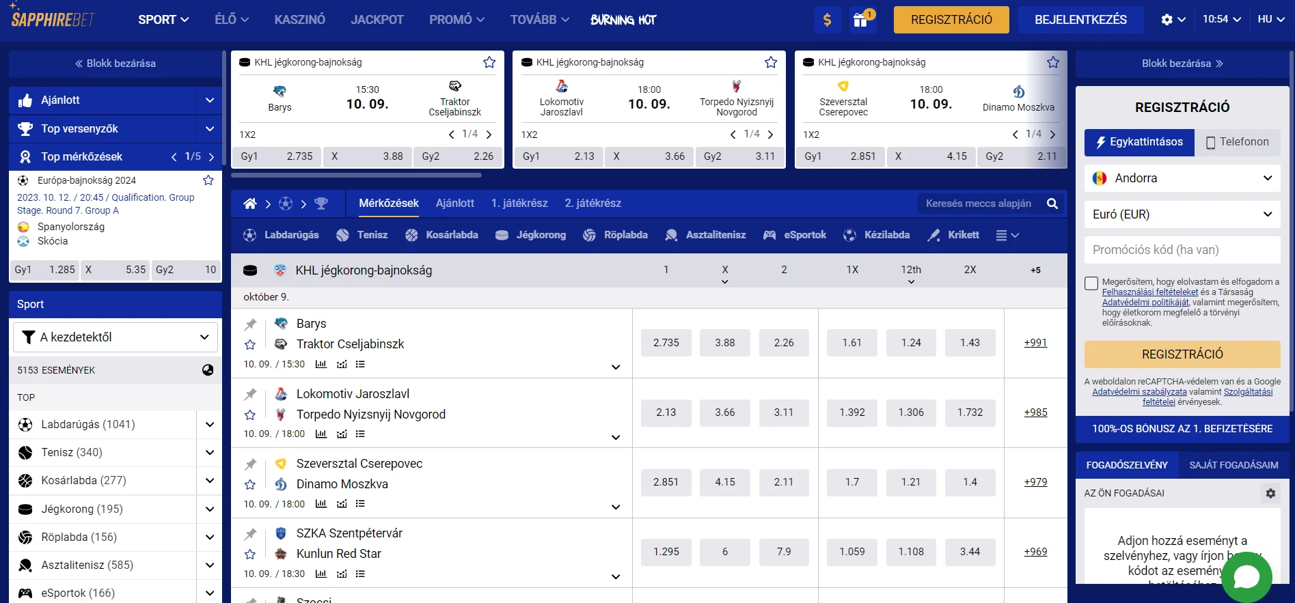Open the dollar payments icon

(x=827, y=20)
